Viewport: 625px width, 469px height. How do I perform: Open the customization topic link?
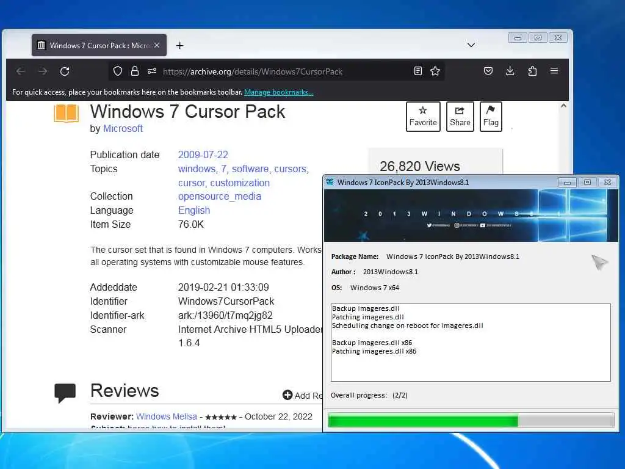(240, 183)
